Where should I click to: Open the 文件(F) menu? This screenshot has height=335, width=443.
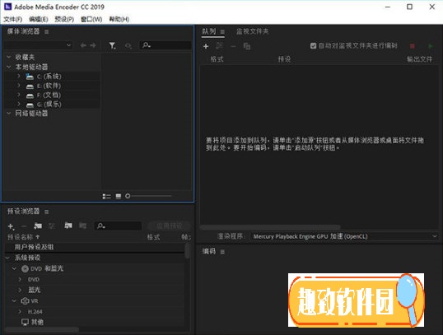coord(12,19)
